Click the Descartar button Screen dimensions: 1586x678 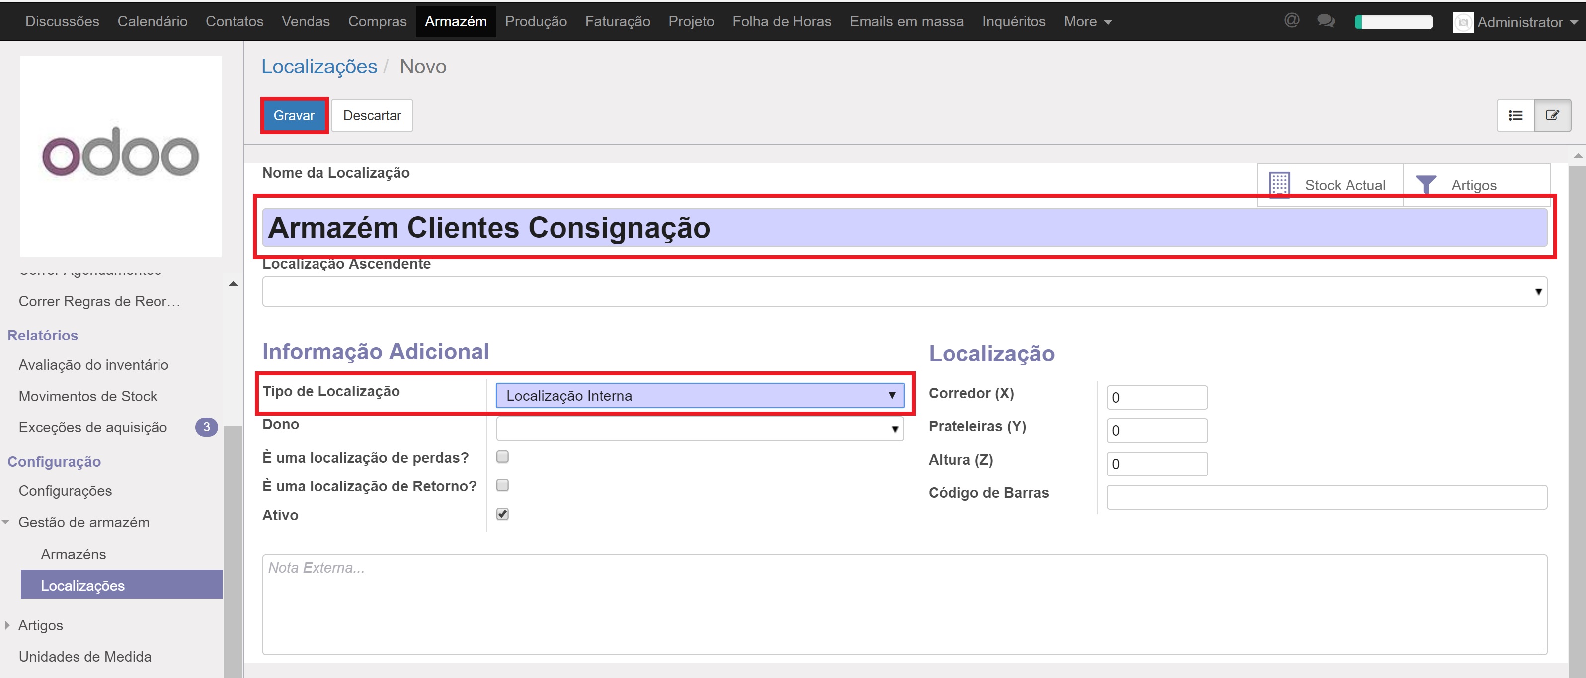pos(372,115)
